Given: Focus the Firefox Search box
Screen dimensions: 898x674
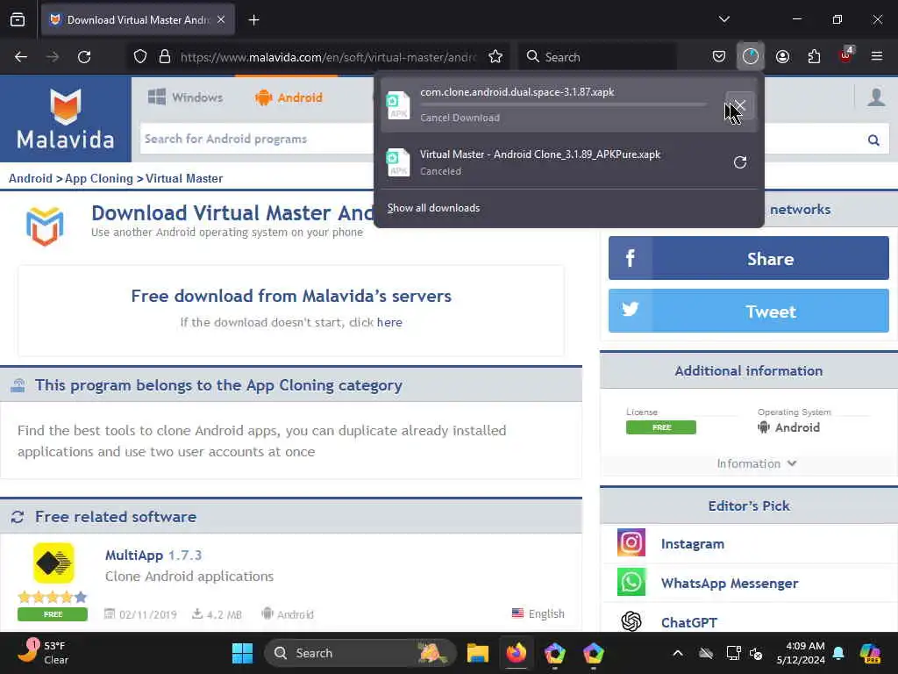Looking at the screenshot, I should (597, 57).
